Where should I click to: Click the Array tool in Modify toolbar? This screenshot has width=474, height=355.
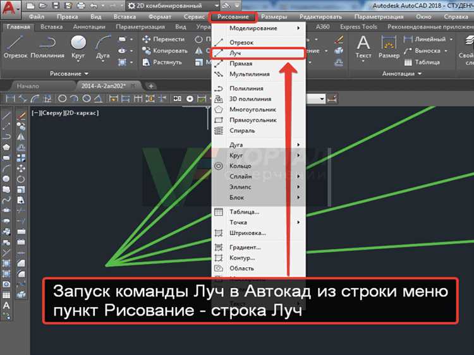pos(21,158)
